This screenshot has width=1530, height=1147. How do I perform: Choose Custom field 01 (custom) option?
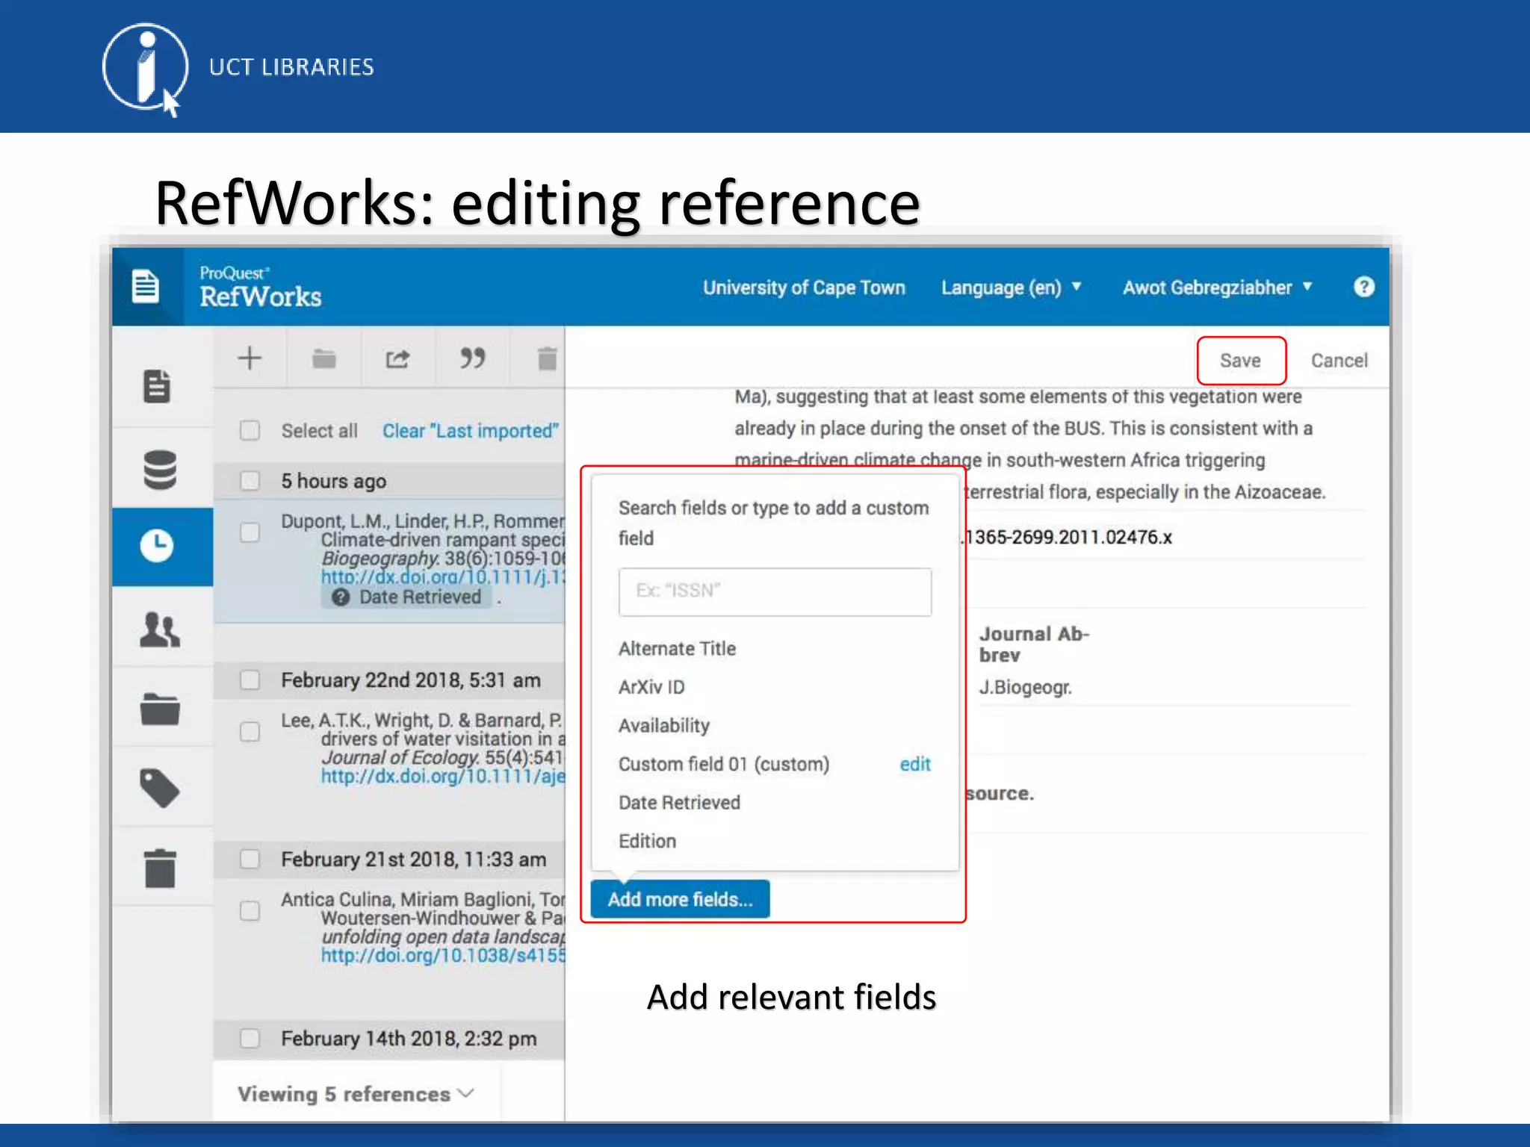pos(724,764)
